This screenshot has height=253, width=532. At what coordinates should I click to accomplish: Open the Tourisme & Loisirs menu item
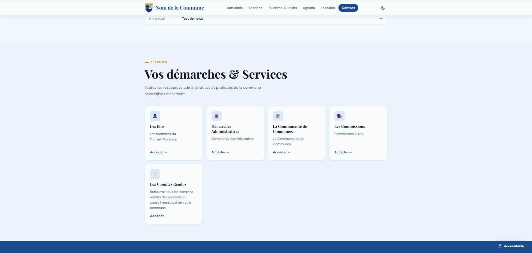coord(282,8)
